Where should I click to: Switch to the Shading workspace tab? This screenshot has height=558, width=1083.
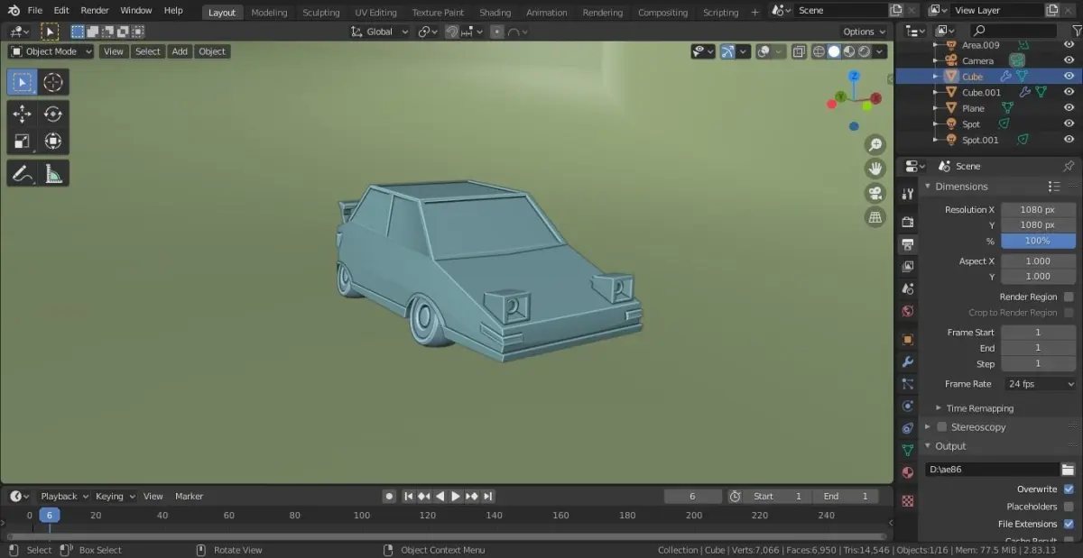coord(495,13)
